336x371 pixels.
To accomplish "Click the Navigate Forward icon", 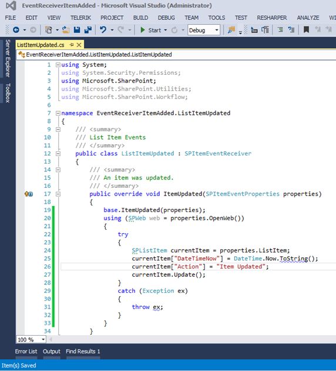I will tap(33, 30).
